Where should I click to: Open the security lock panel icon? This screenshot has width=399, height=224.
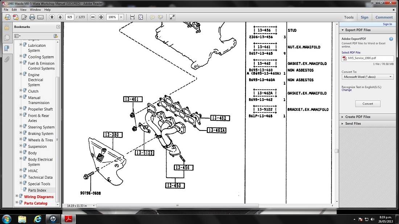[7, 27]
